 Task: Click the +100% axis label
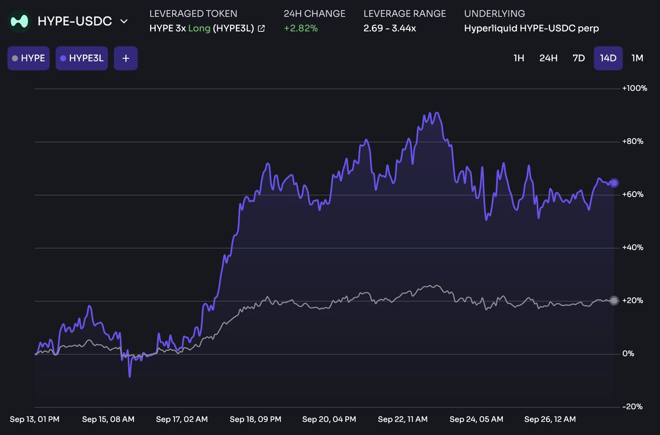[x=635, y=89]
